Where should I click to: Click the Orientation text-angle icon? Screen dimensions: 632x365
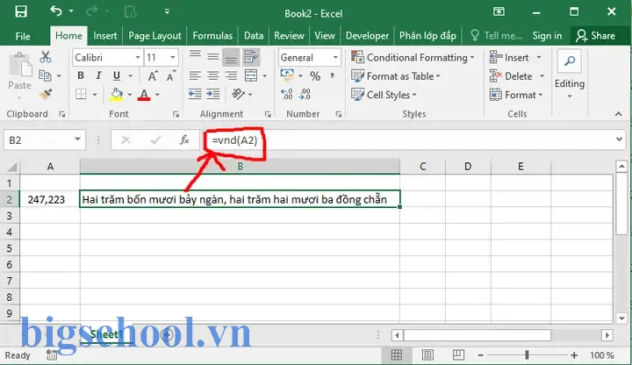pyautogui.click(x=238, y=94)
